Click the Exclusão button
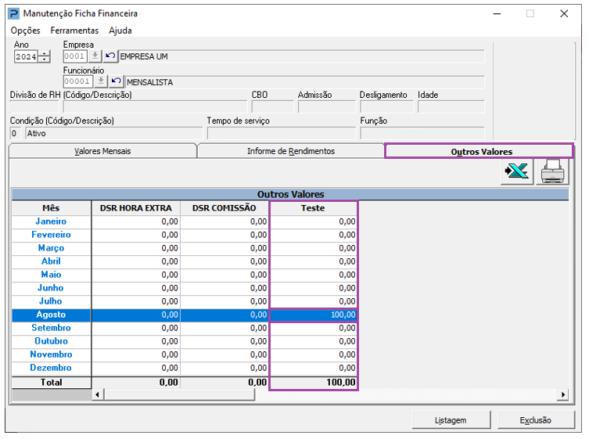 (x=535, y=420)
